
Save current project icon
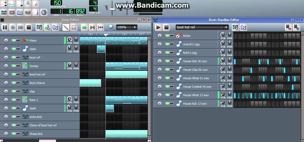28,4
